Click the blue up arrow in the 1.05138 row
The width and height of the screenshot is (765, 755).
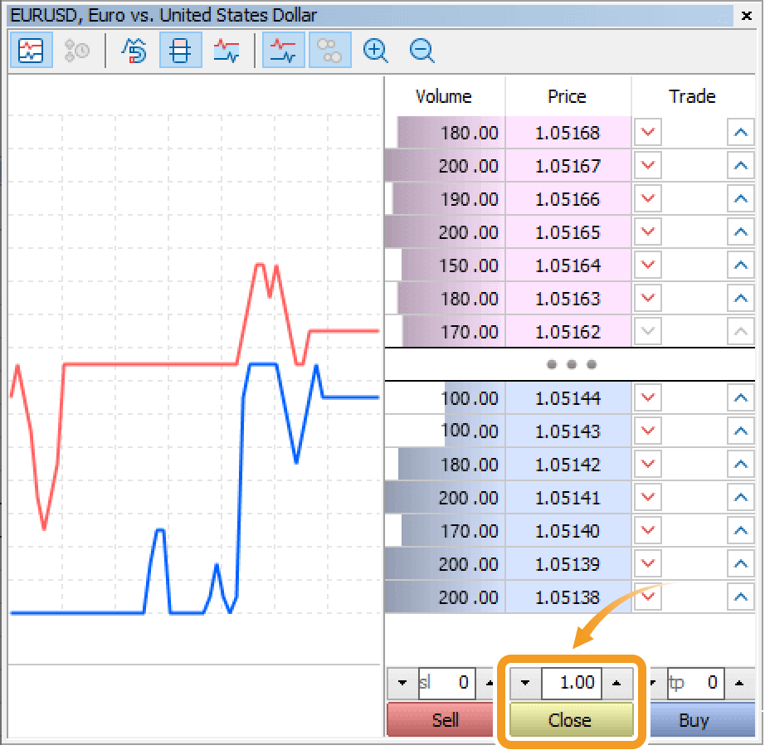point(740,597)
